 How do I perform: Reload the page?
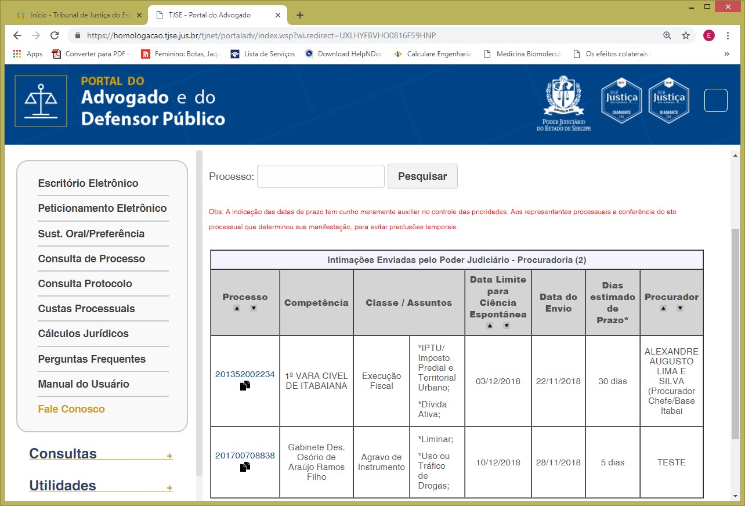[55, 35]
